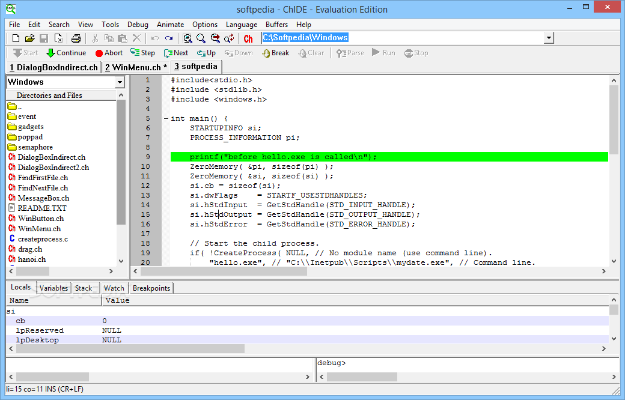Open the Windows folder dropdown
Viewport: 625px width, 400px height.
[120, 82]
